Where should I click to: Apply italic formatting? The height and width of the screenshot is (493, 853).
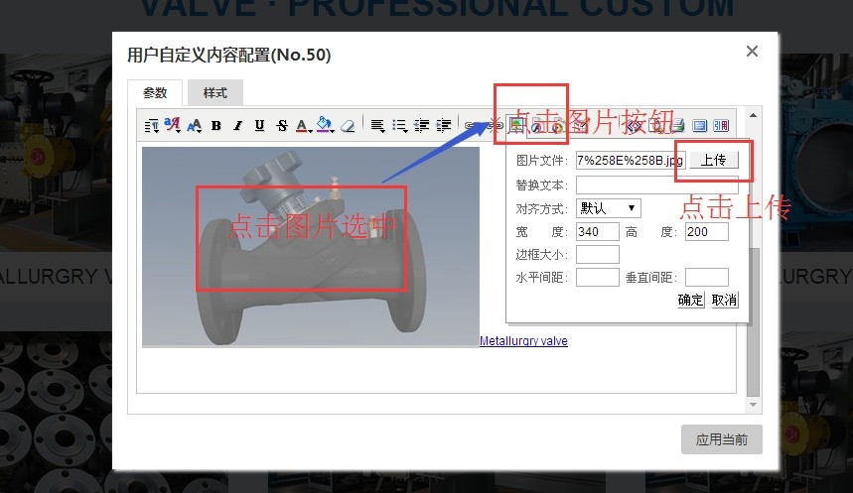pyautogui.click(x=237, y=126)
